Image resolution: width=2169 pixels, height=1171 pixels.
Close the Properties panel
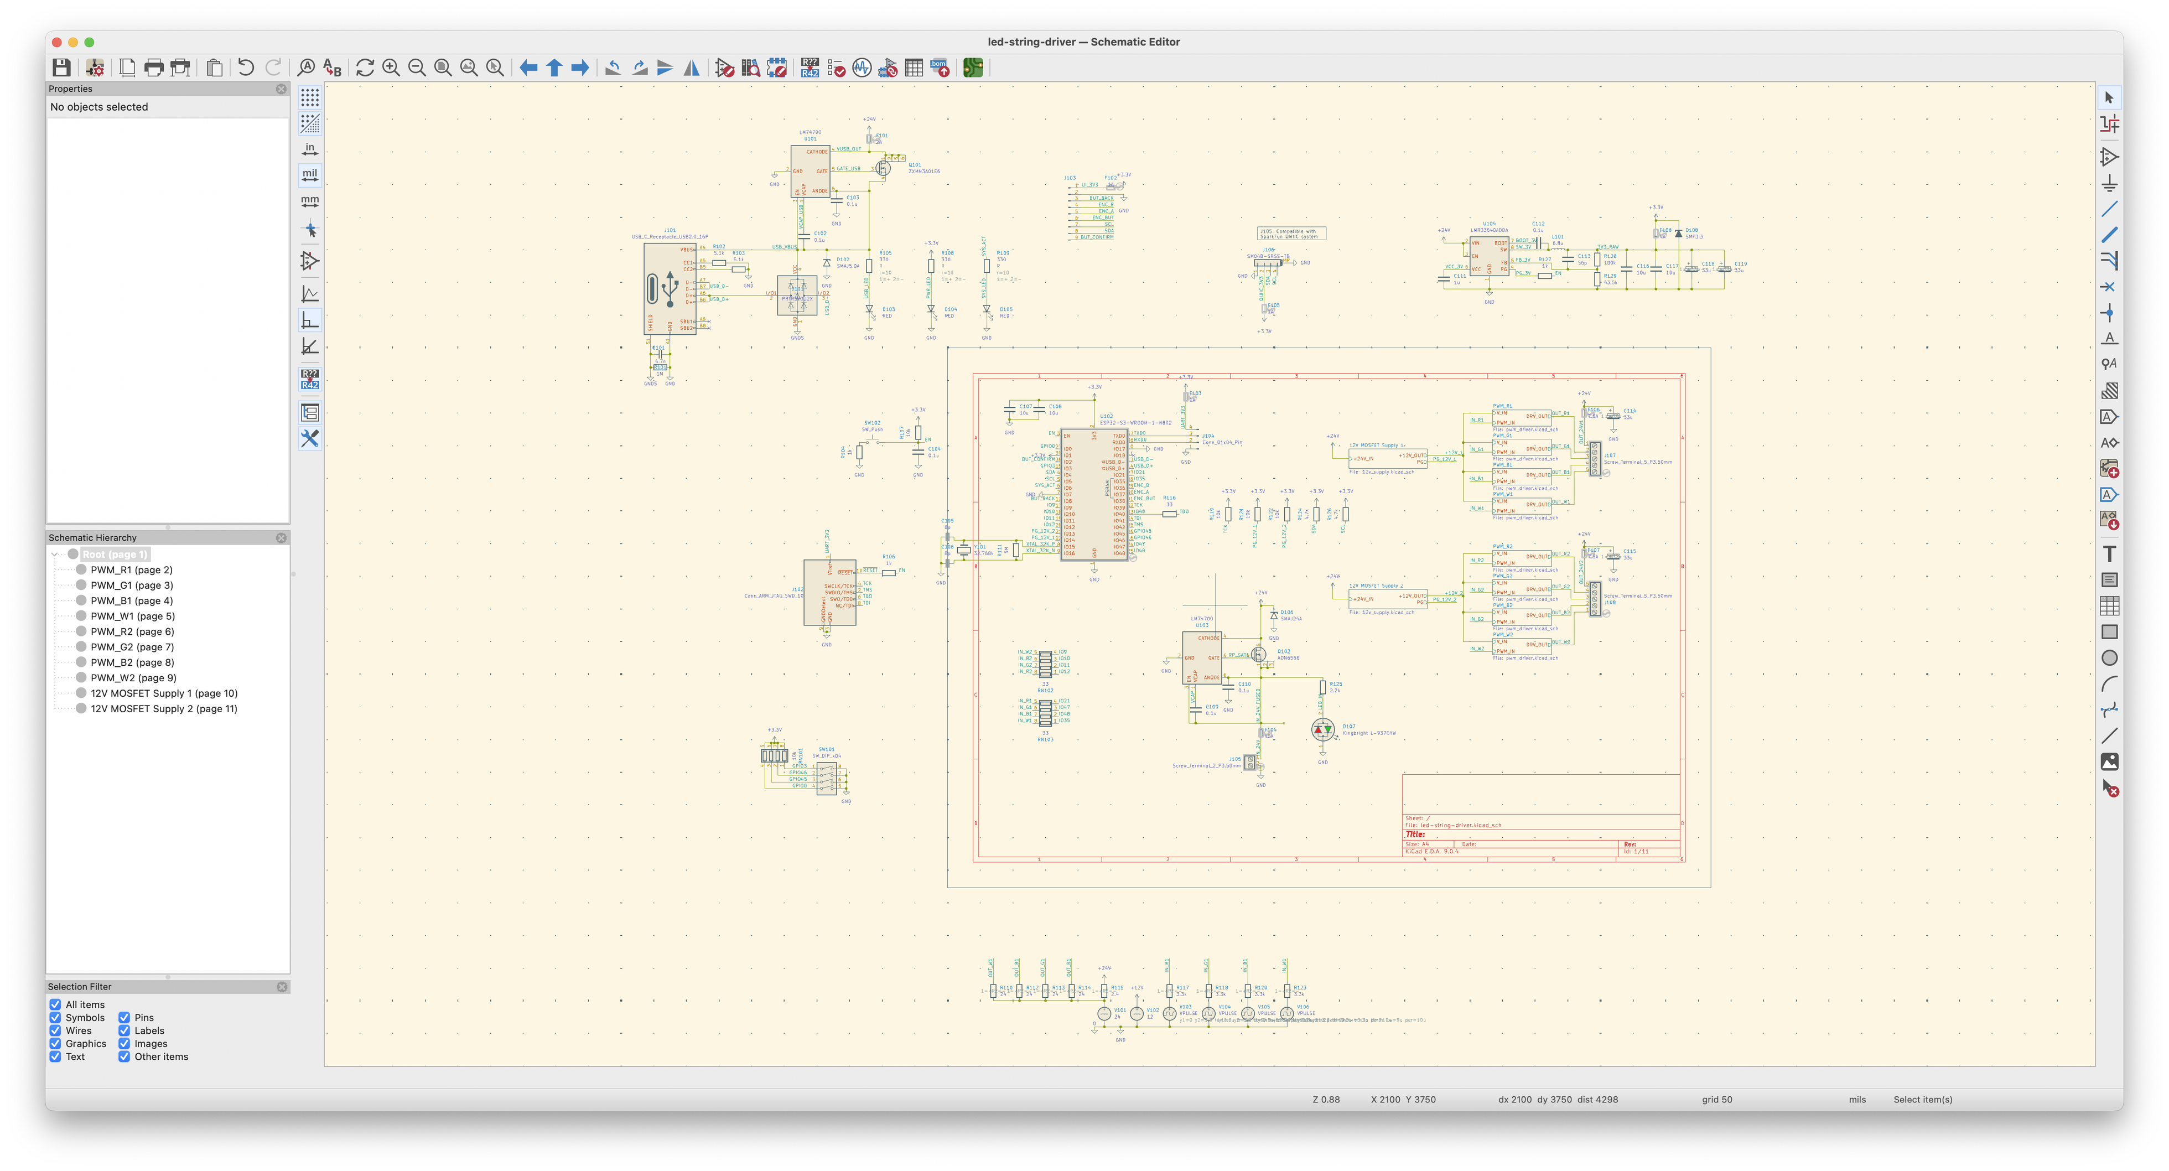pos(281,89)
